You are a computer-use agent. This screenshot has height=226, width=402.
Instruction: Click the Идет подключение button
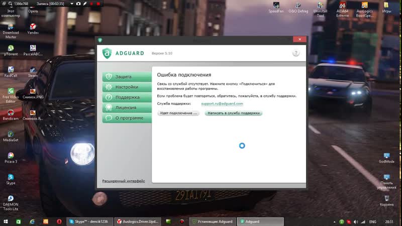pos(178,113)
